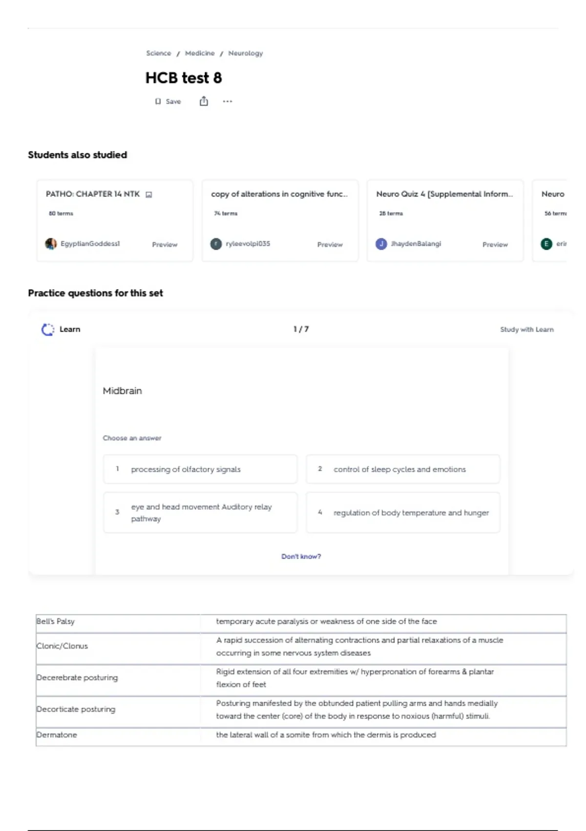Open the Science breadcrumb link
586x831 pixels.
tap(159, 53)
